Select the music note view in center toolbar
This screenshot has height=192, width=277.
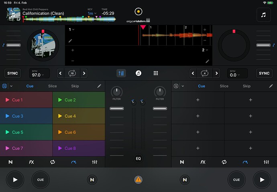[138, 73]
